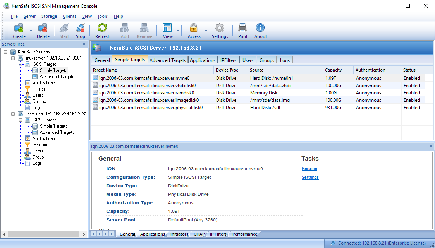
Task: Jump to the first details tab
Action: 93,234
